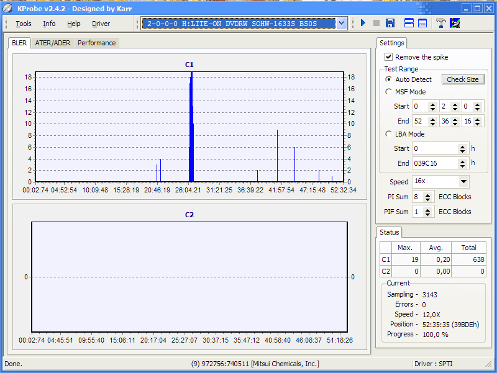The height and width of the screenshot is (373, 497).
Task: Start the scan with the play icon
Action: tap(363, 24)
